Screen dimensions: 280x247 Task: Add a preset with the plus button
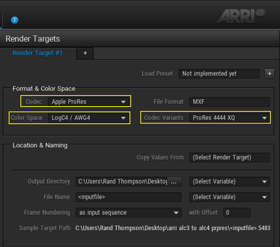(269, 73)
